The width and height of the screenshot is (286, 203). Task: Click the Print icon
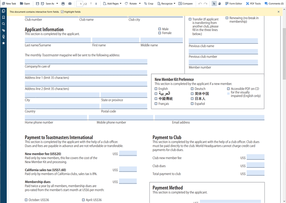63,3
